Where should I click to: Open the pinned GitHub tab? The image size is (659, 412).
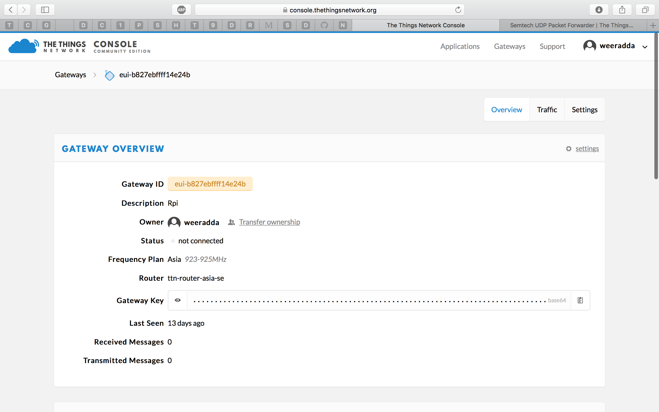click(x=324, y=25)
